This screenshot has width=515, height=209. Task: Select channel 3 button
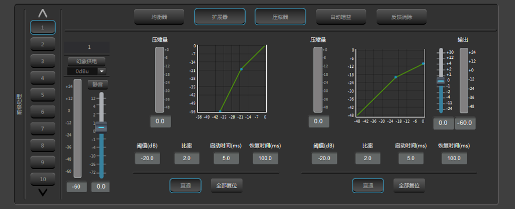[x=43, y=61]
